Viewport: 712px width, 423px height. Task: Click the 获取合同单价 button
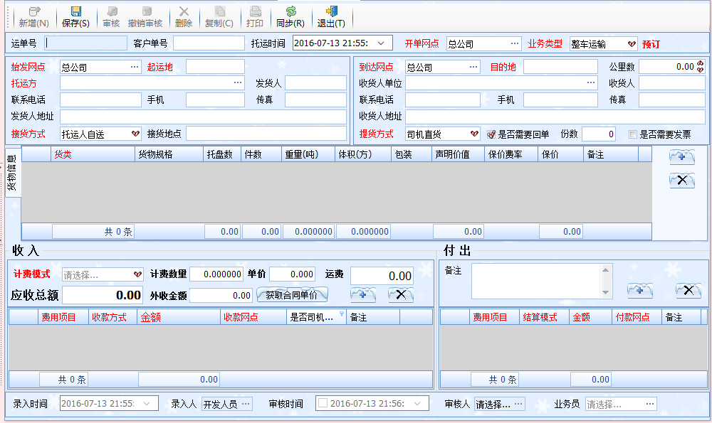(292, 294)
